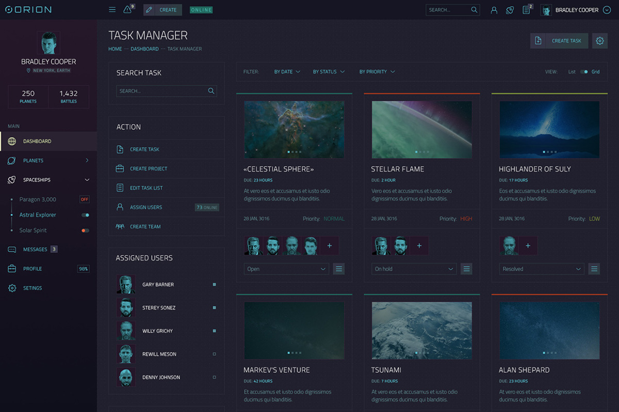This screenshot has width=619, height=412.
Task: Click Edit Task List action link
Action: point(146,188)
